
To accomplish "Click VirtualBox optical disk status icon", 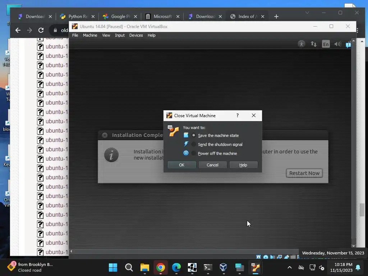I will pos(266,257).
